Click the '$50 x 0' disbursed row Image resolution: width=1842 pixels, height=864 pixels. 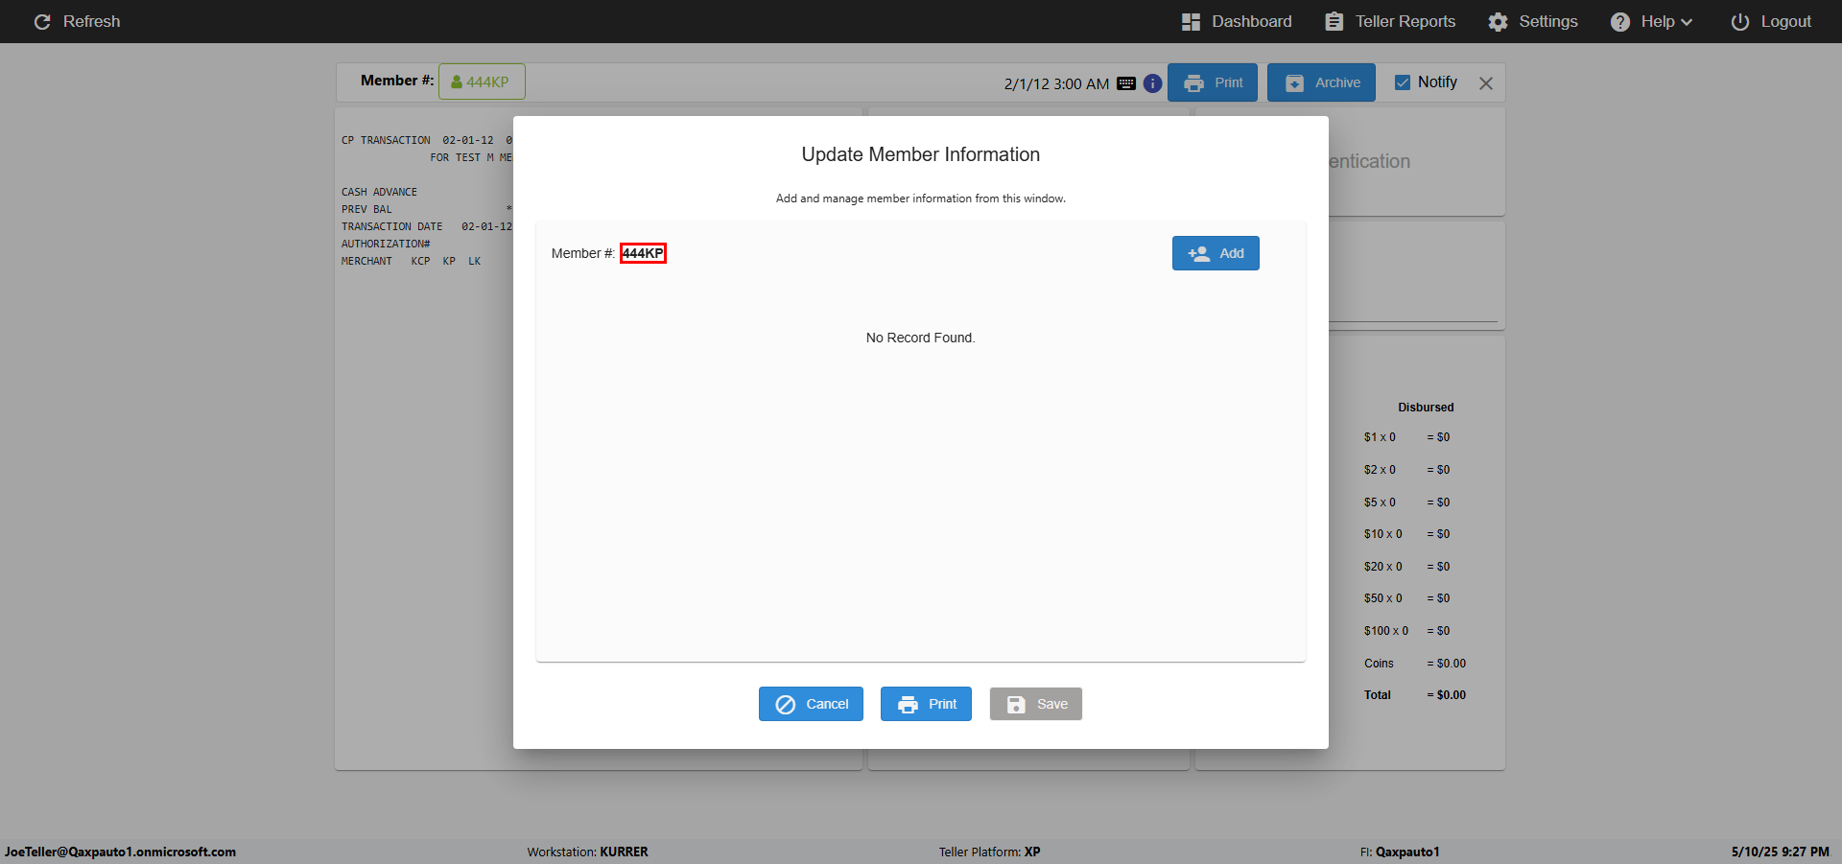[1407, 598]
